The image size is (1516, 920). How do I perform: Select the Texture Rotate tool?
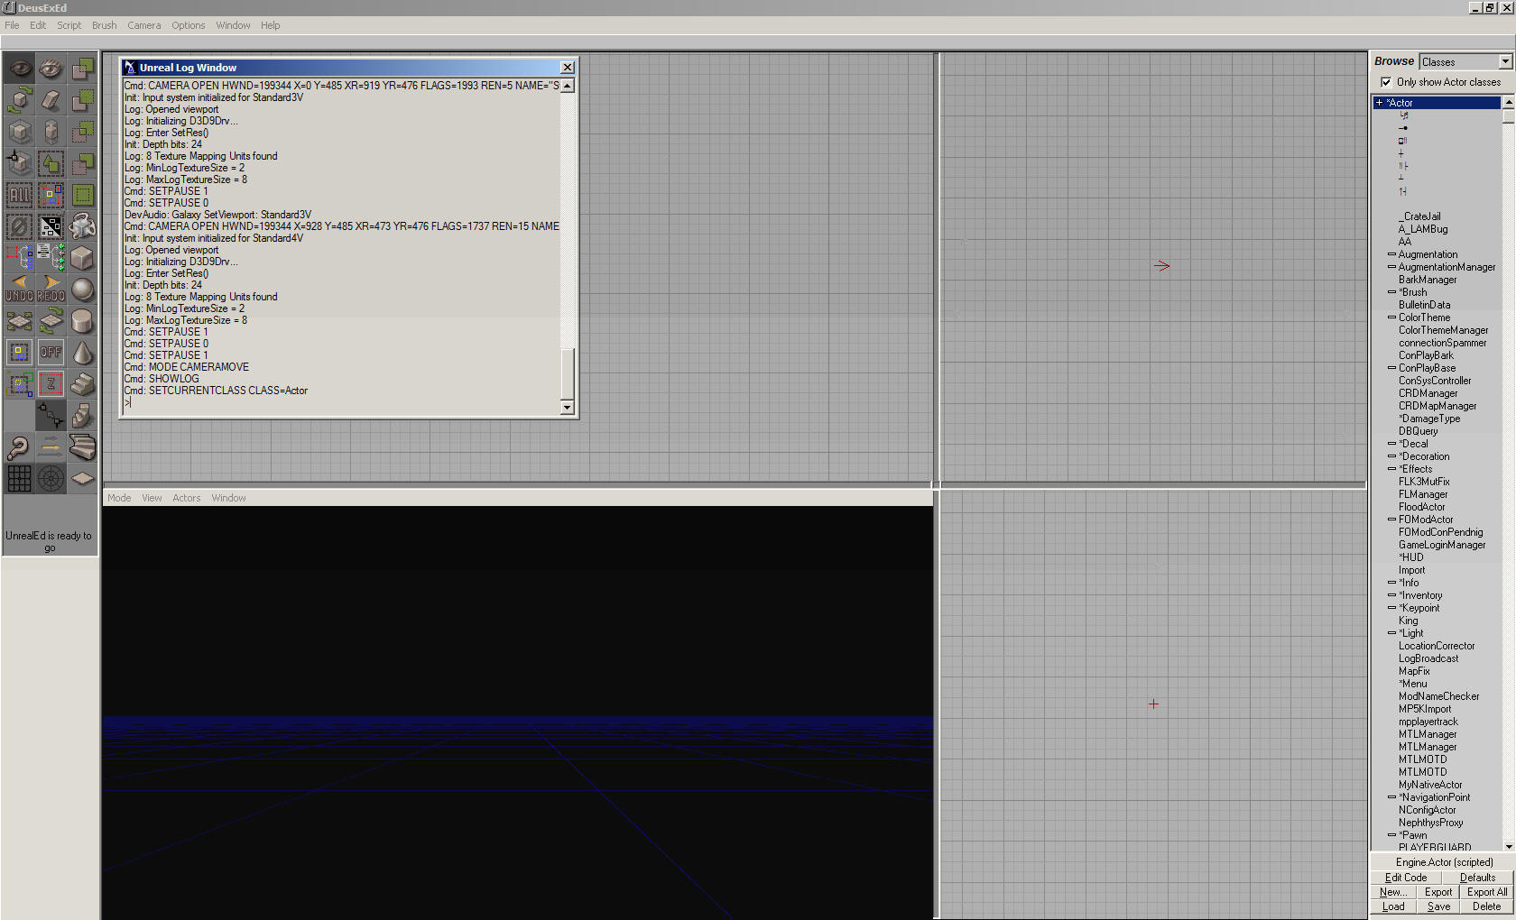(x=51, y=321)
